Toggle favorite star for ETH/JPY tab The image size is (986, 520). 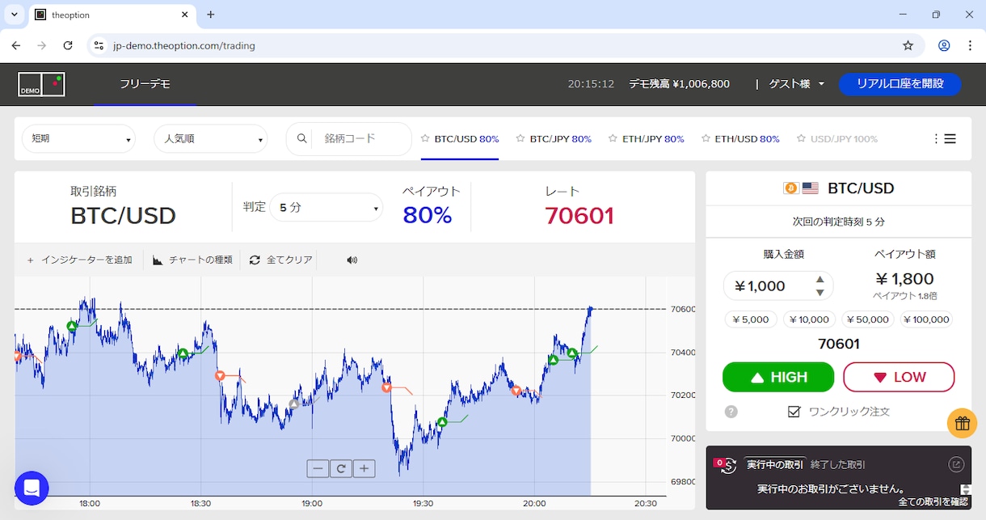pyautogui.click(x=613, y=139)
